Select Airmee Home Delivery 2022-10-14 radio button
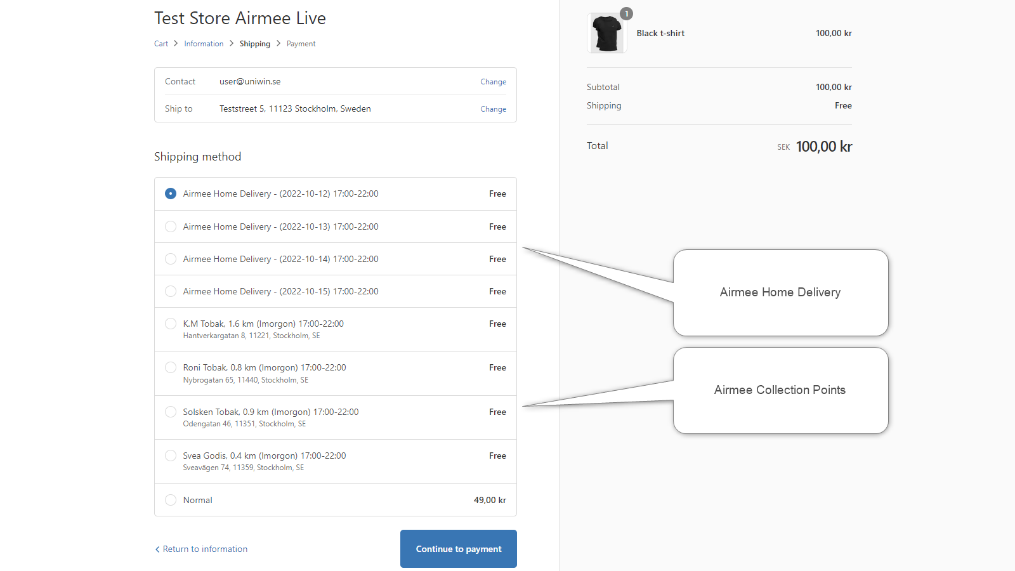The height and width of the screenshot is (571, 1015). [x=171, y=259]
